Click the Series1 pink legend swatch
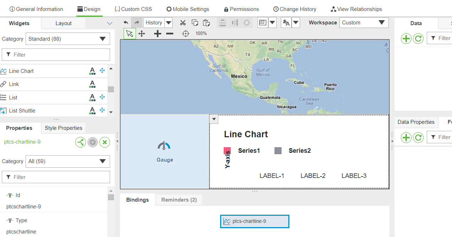Image resolution: width=452 pixels, height=237 pixels. coord(227,151)
